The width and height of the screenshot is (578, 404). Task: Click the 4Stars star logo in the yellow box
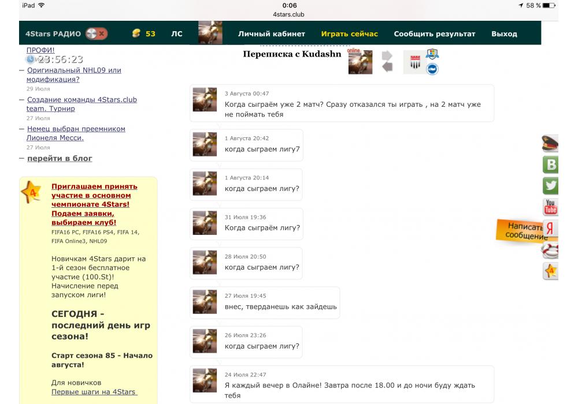pos(31,192)
